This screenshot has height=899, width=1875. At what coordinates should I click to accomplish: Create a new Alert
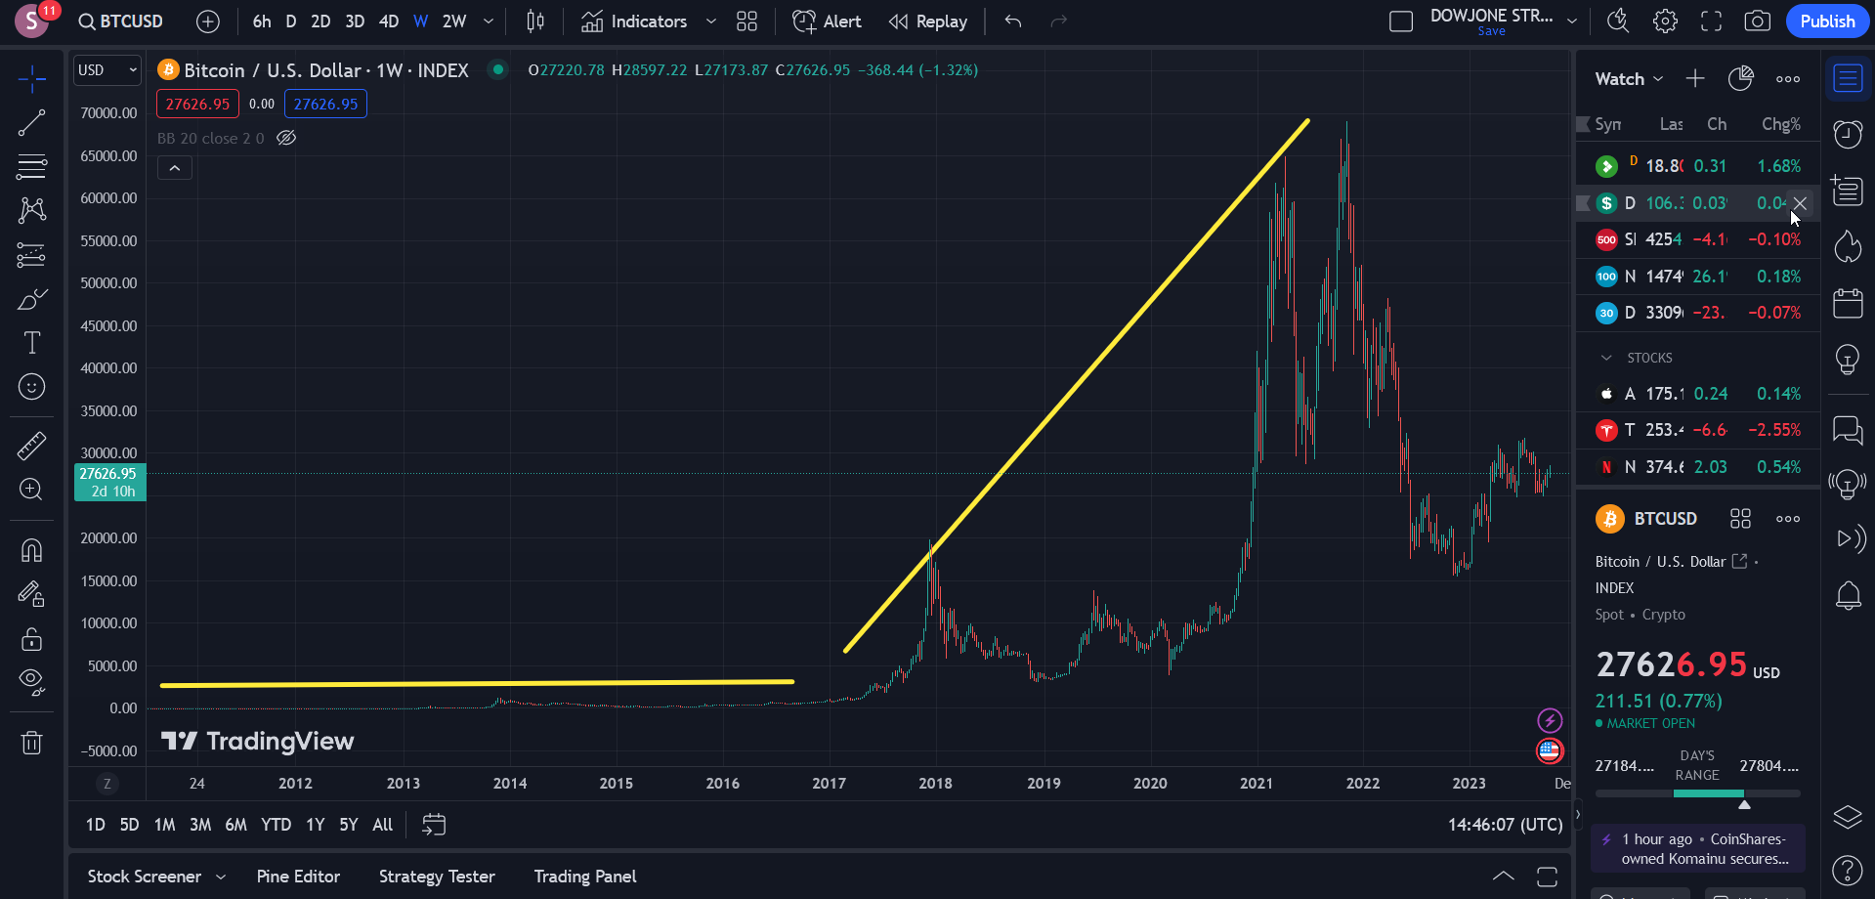point(827,21)
